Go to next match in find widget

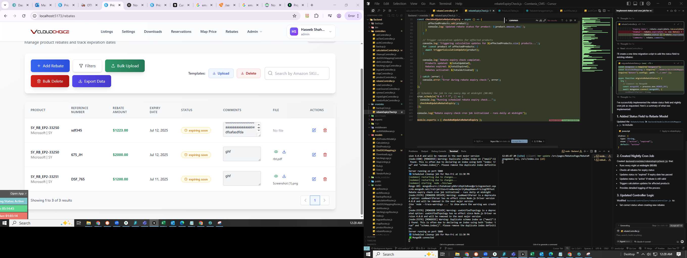[567, 20]
